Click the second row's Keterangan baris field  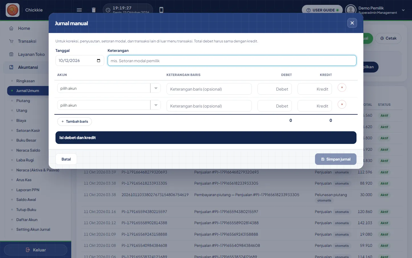tap(209, 106)
